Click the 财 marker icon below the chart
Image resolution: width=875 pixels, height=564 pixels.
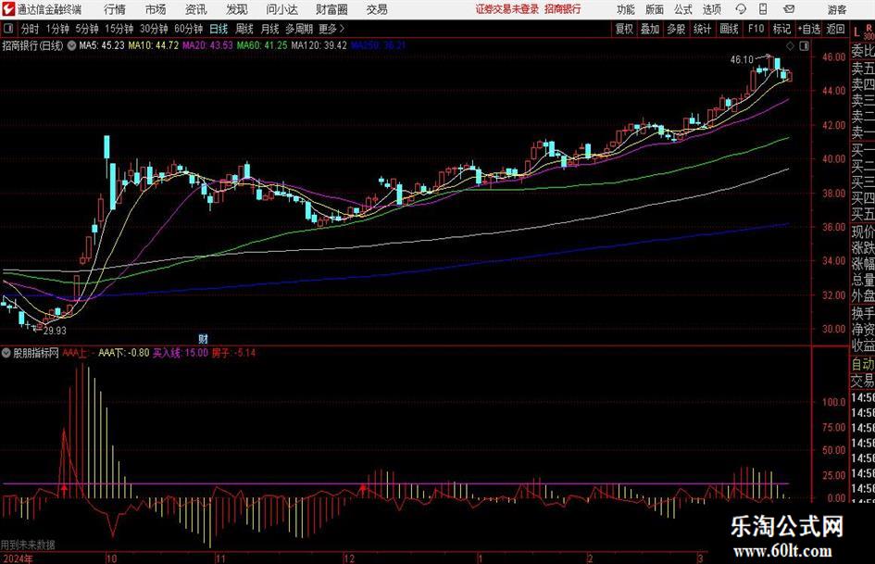[203, 338]
